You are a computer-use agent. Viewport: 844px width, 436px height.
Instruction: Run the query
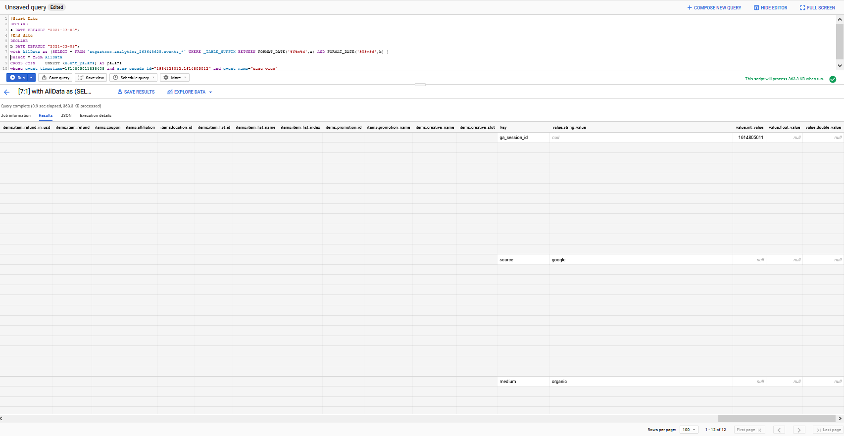(x=17, y=78)
